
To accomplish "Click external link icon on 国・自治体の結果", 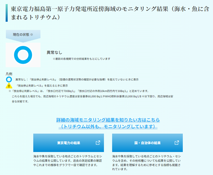I will [177, 143].
